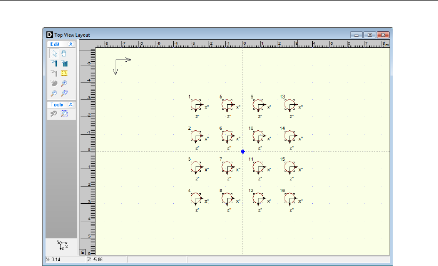
Task: Choose the single element placement tool
Action: (54, 63)
